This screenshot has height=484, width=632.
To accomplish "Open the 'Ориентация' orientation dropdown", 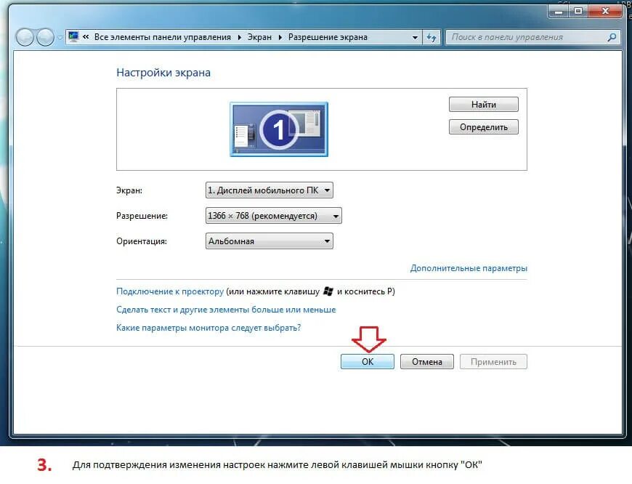I will (x=270, y=241).
